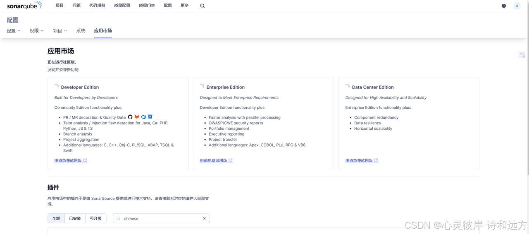This screenshot has height=234, width=529.
Task: Click the SonarQube logo
Action: [x=24, y=5]
